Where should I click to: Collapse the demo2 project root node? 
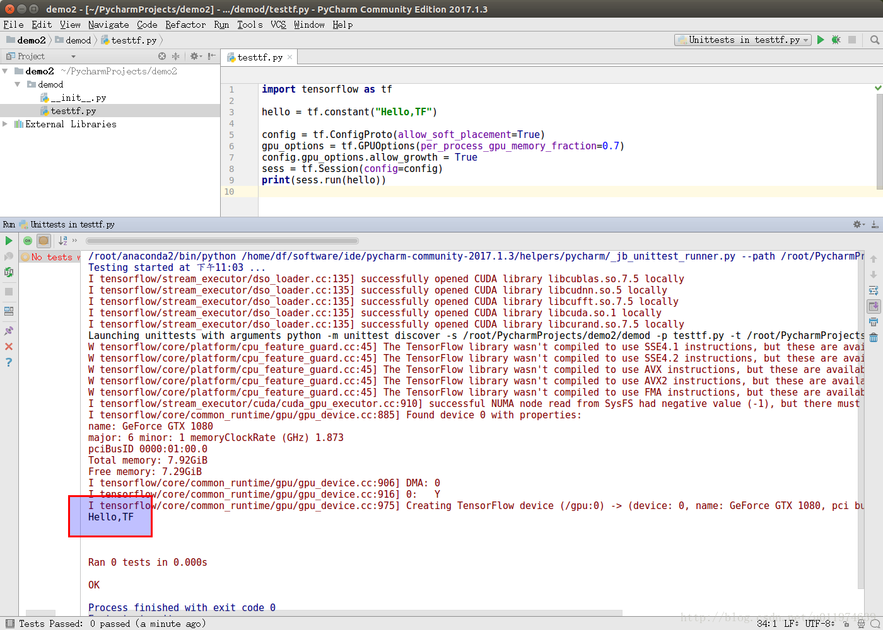point(6,71)
